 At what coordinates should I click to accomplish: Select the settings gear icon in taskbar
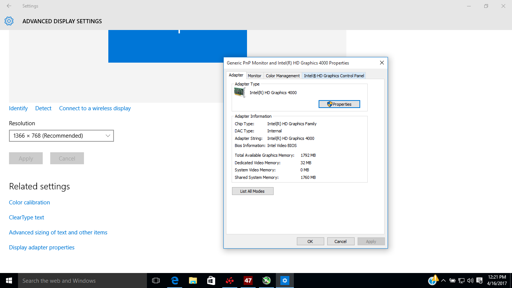click(x=284, y=280)
